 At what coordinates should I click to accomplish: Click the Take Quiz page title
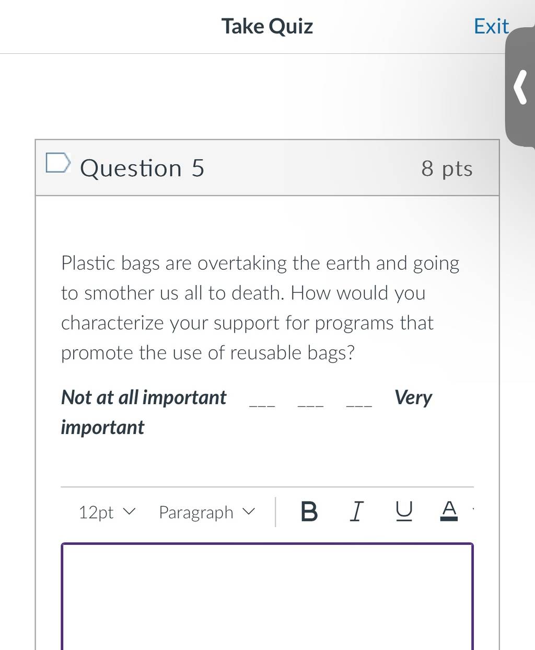tap(267, 26)
